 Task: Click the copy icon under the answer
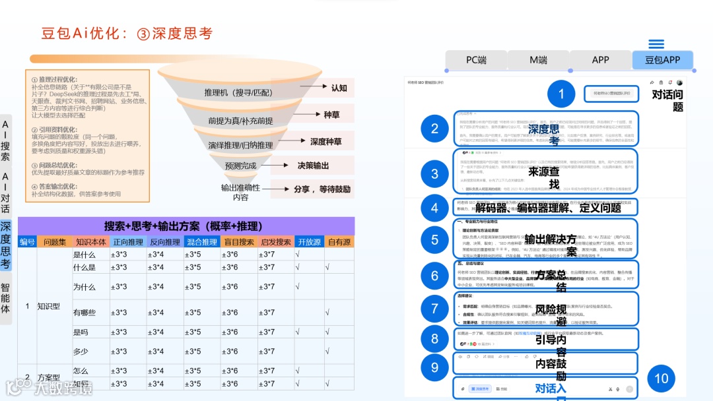click(x=468, y=357)
